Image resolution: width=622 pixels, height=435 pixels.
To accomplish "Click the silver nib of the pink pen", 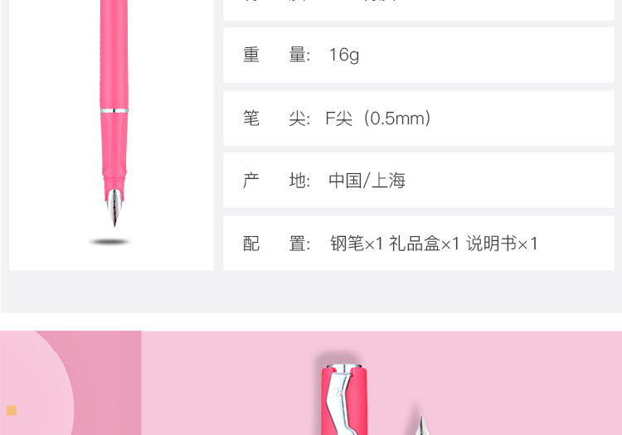I will (x=114, y=208).
